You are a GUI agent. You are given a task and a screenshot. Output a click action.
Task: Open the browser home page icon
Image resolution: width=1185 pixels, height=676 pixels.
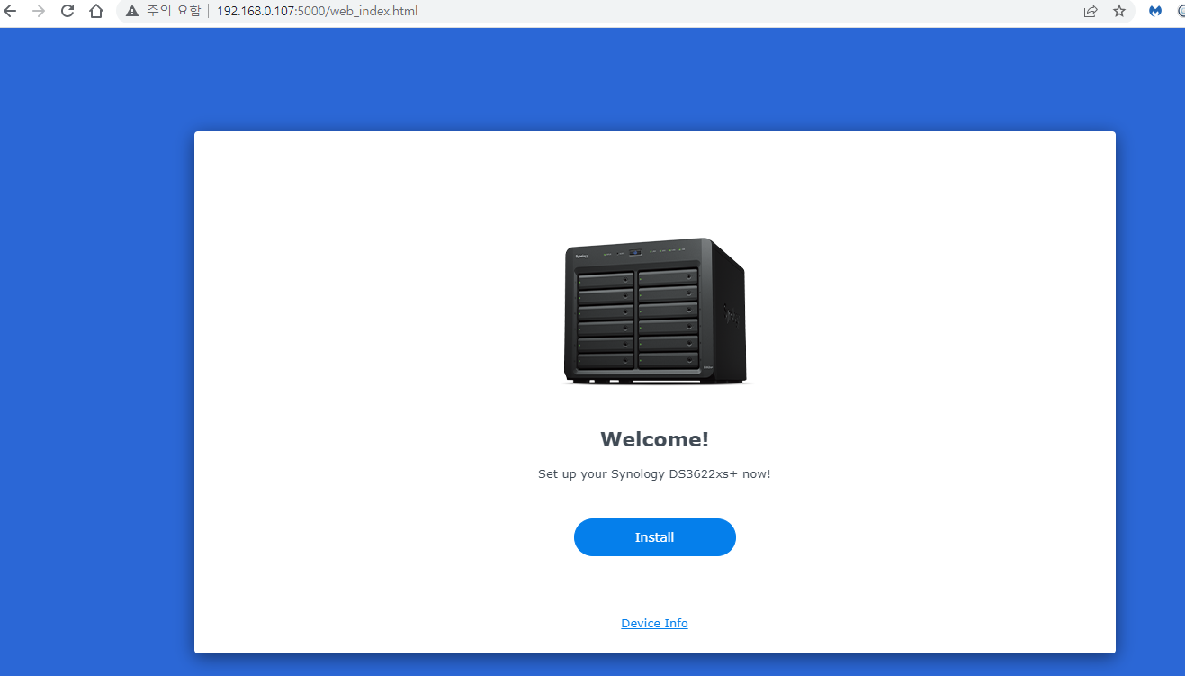point(96,12)
